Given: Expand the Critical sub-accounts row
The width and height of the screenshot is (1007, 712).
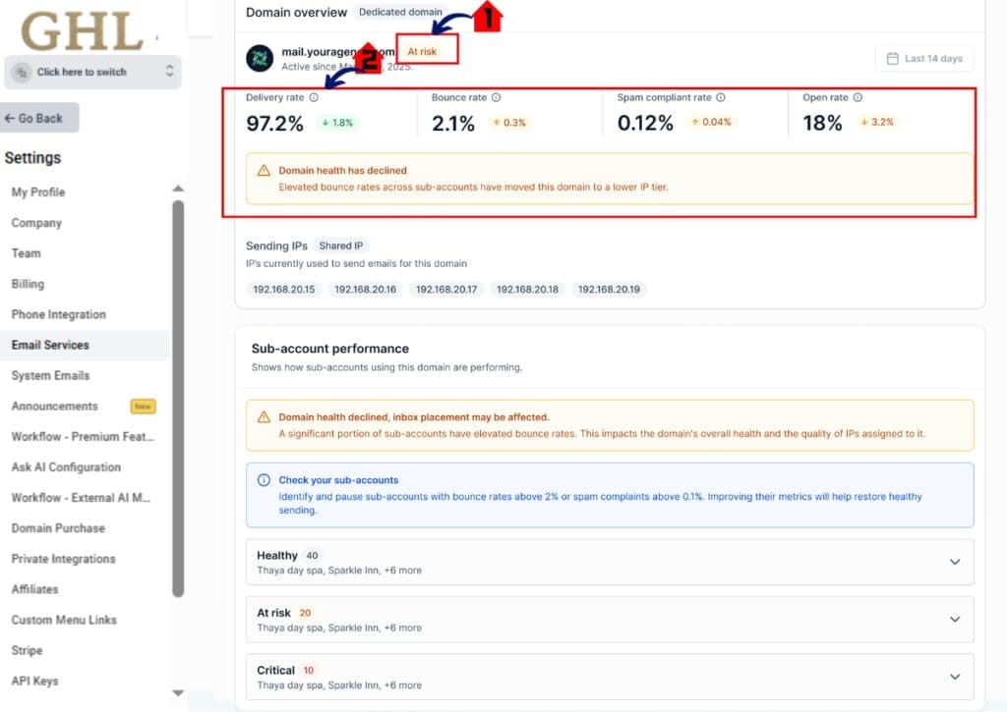Looking at the screenshot, I should point(610,677).
